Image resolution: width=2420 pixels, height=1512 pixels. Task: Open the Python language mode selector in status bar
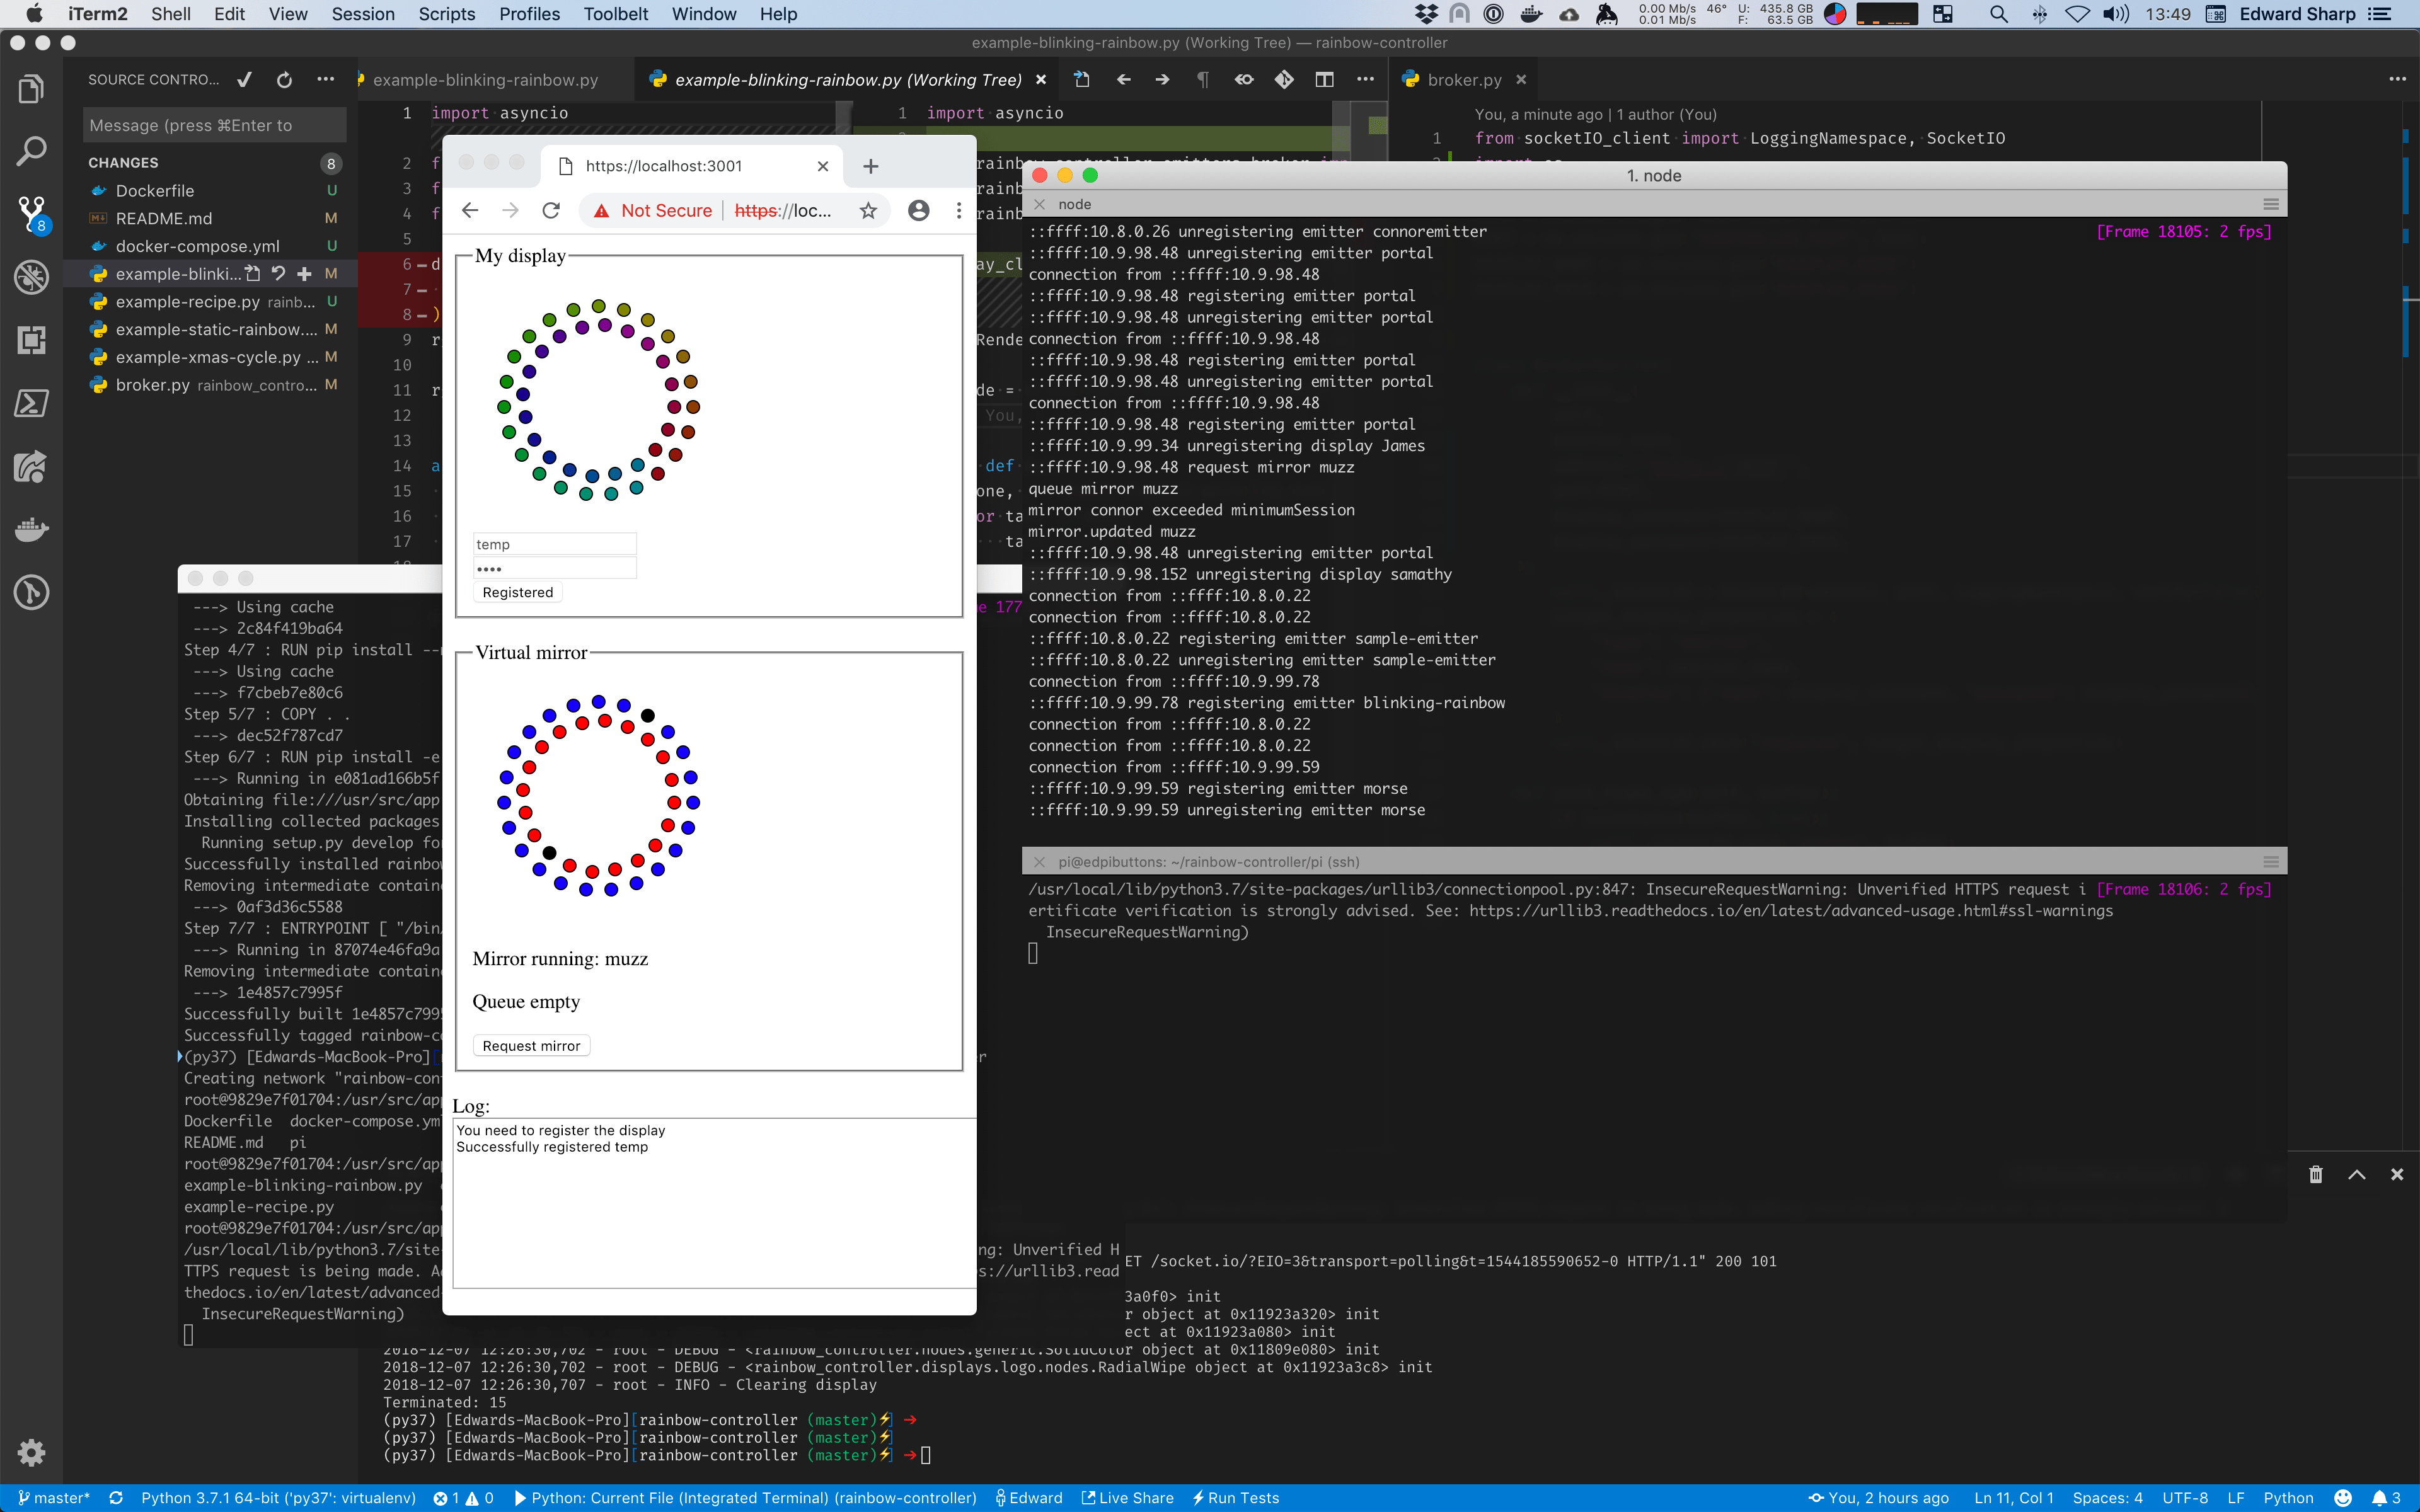tap(2288, 1497)
